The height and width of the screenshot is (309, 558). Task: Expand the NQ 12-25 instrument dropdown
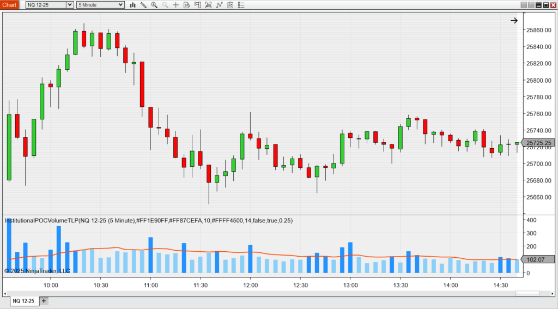(69, 5)
